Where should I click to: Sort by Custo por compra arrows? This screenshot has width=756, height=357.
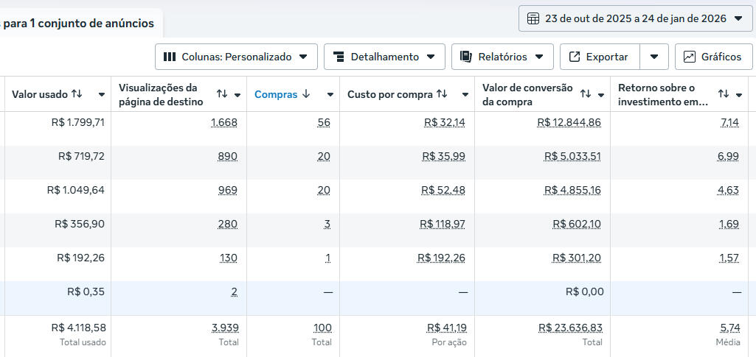[x=442, y=94]
